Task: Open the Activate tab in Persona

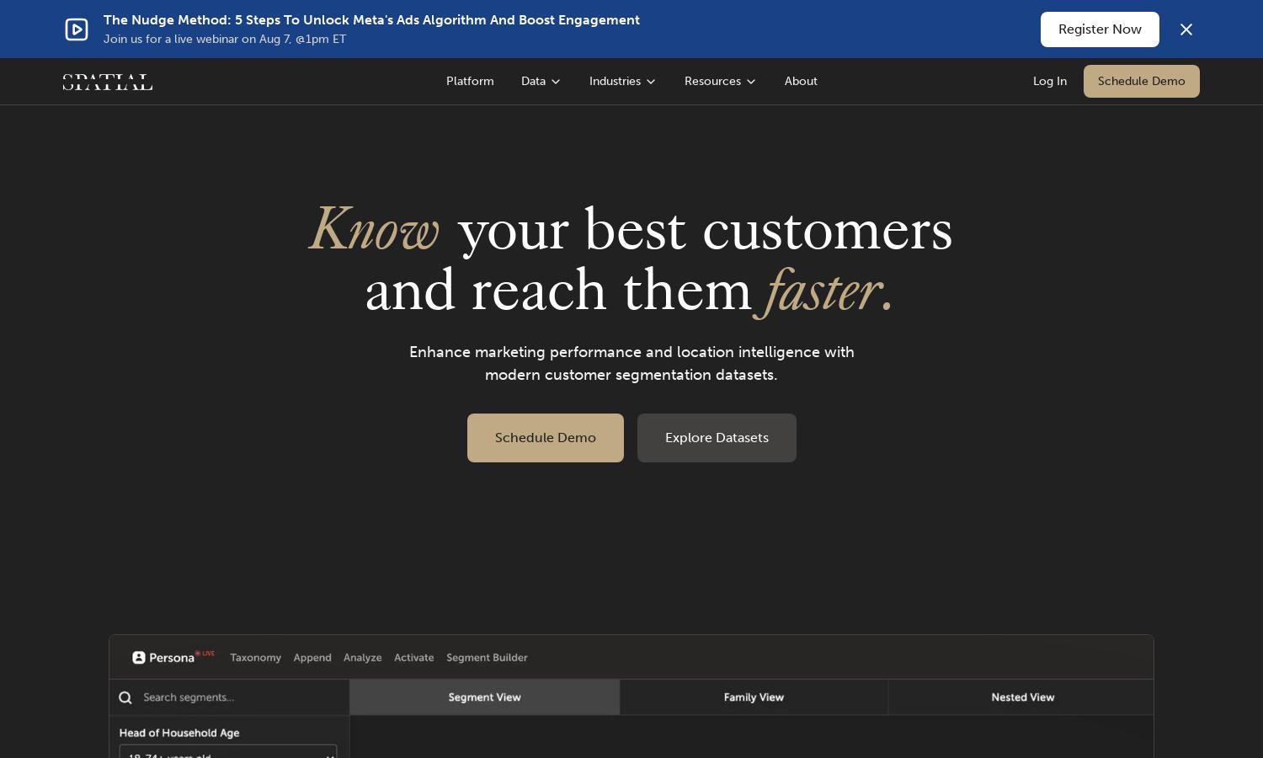Action: [414, 658]
